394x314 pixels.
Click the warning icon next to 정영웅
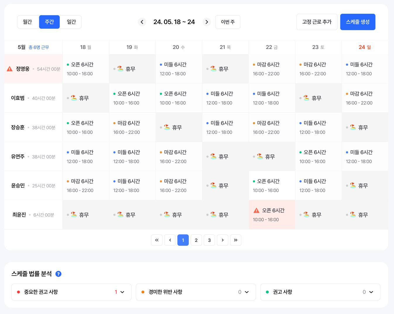[x=10, y=69]
